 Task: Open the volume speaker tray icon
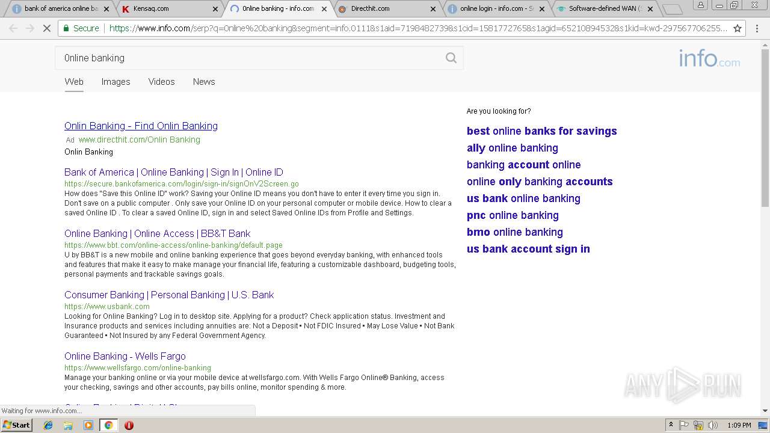(712, 425)
